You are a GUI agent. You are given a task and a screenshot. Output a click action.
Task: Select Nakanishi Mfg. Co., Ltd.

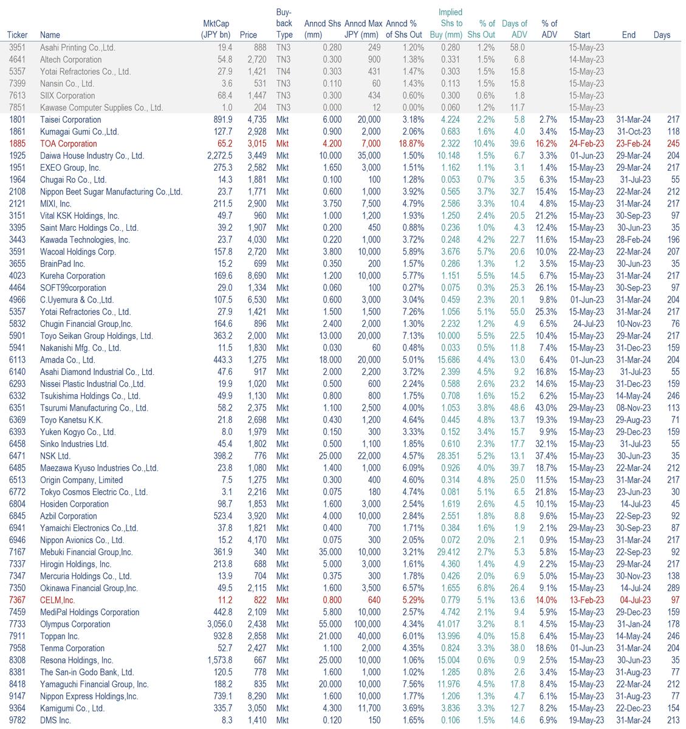[81, 348]
